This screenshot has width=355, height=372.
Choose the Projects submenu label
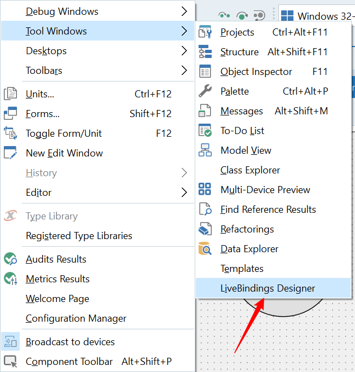[x=237, y=32]
